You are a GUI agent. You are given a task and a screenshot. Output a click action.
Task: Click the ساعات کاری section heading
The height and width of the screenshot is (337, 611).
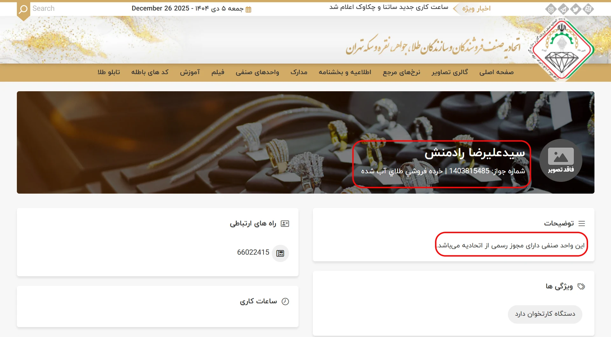[258, 301]
